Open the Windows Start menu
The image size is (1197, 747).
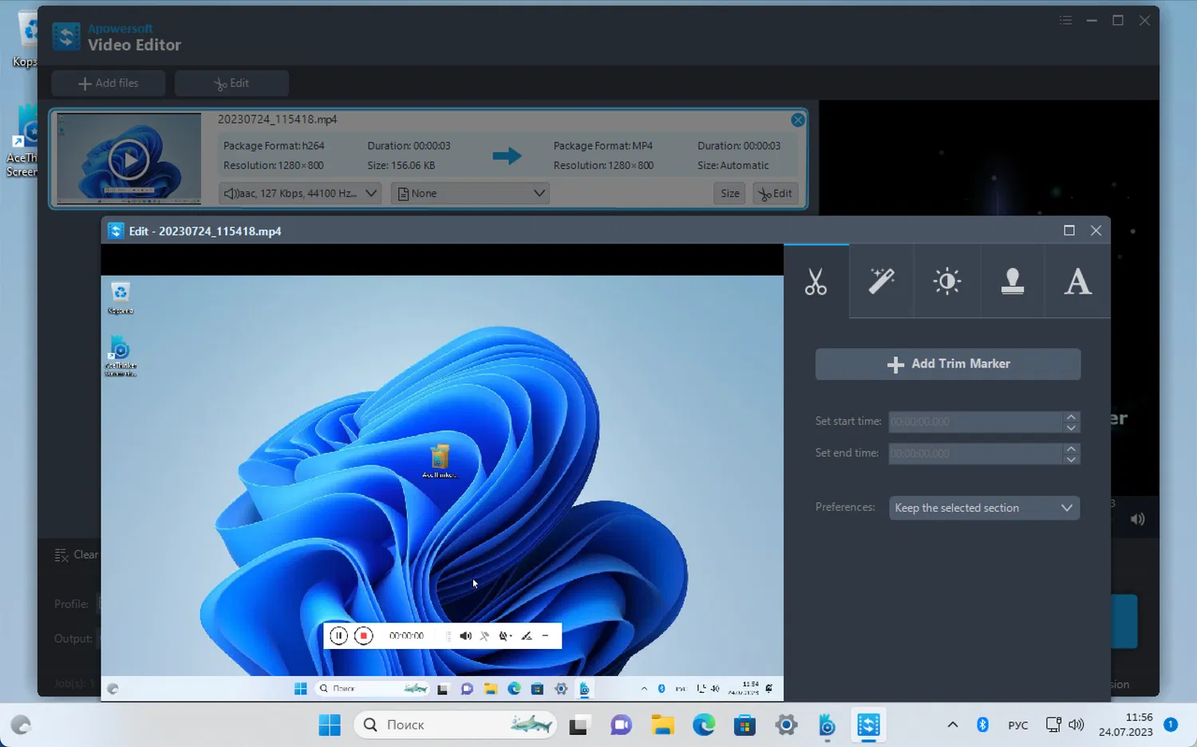pyautogui.click(x=330, y=725)
